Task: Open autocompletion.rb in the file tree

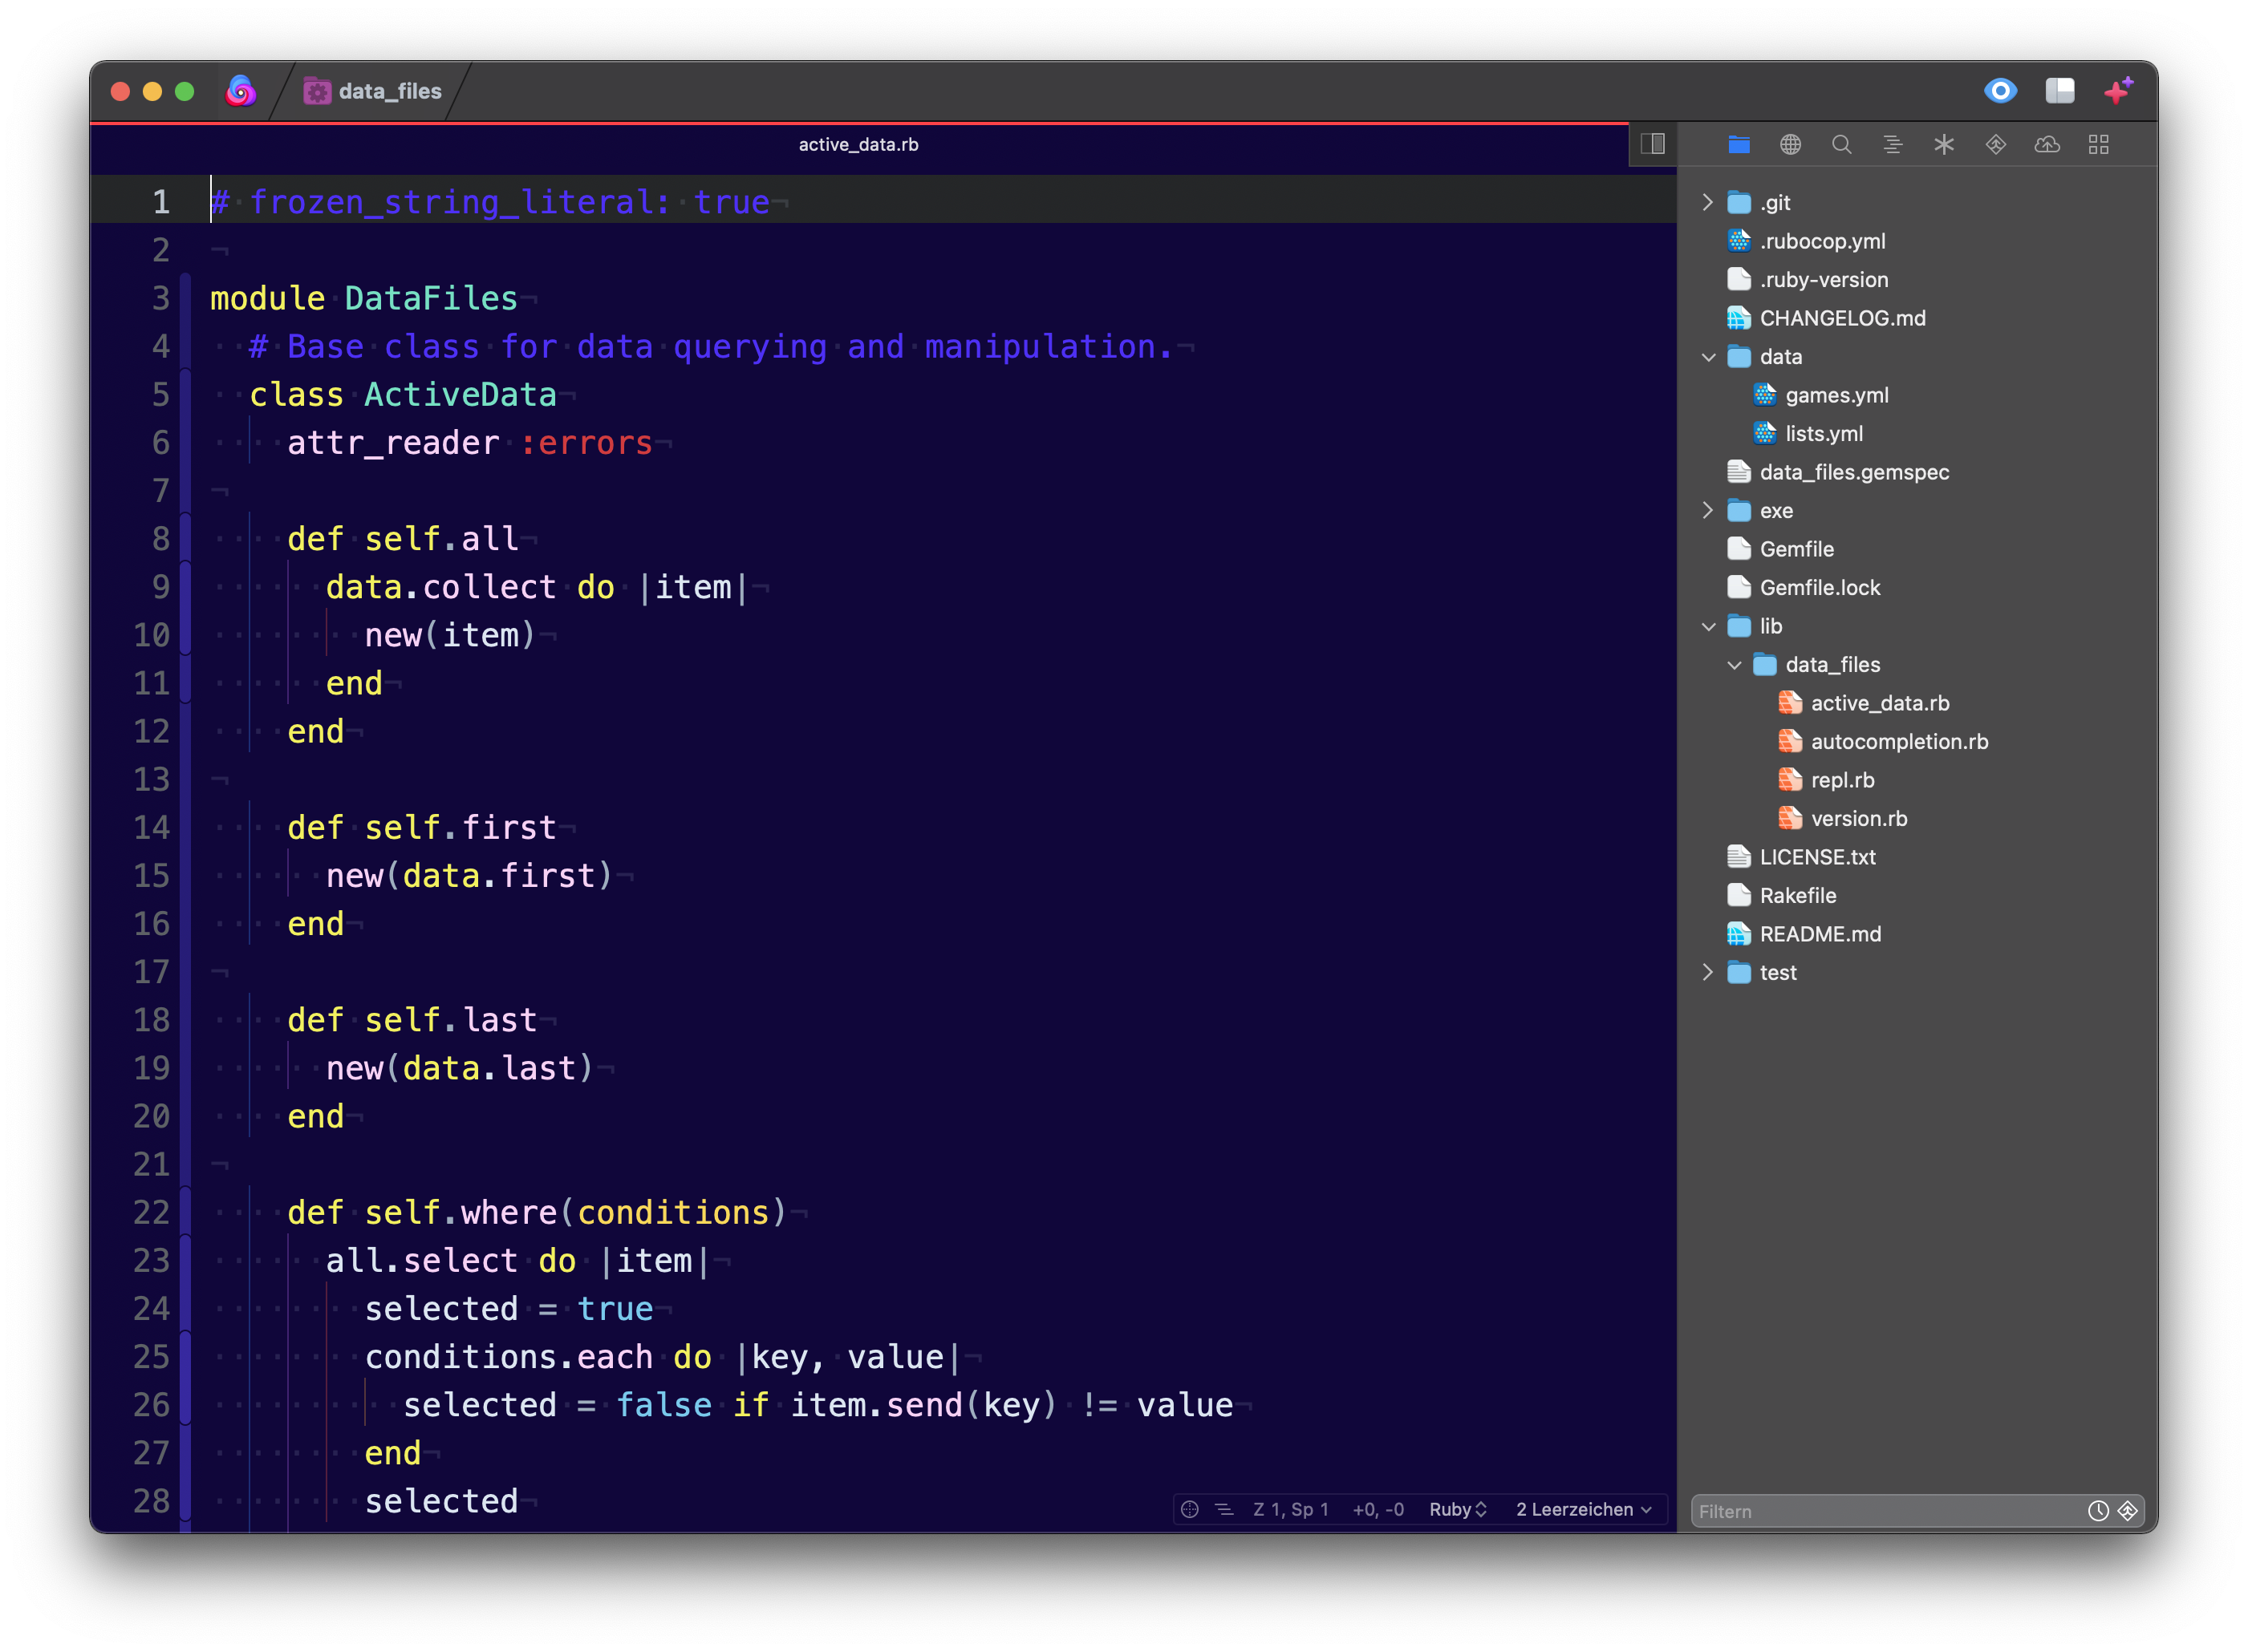Action: coord(1899,741)
